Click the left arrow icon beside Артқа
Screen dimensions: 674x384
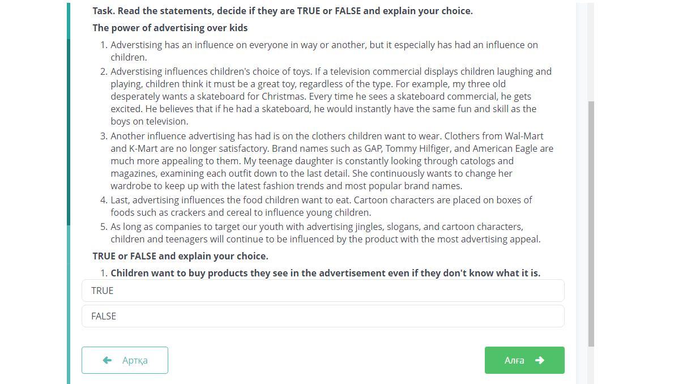point(107,360)
